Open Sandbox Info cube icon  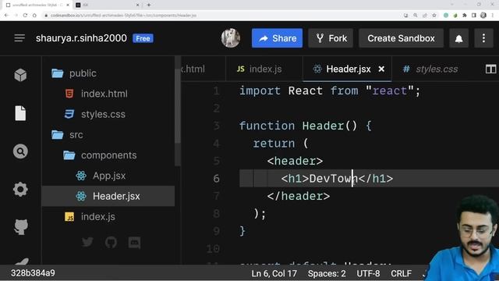click(20, 75)
